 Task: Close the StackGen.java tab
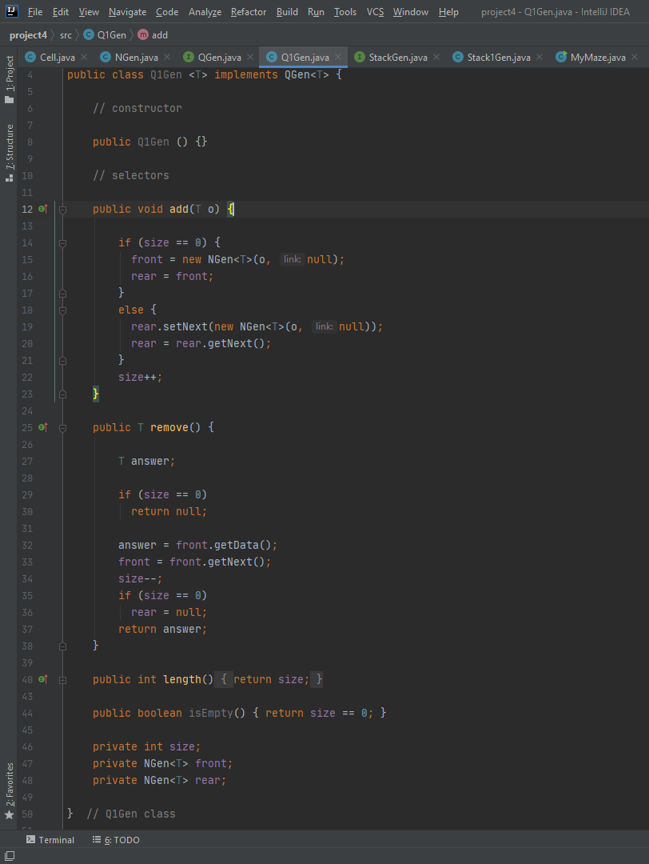pyautogui.click(x=436, y=57)
